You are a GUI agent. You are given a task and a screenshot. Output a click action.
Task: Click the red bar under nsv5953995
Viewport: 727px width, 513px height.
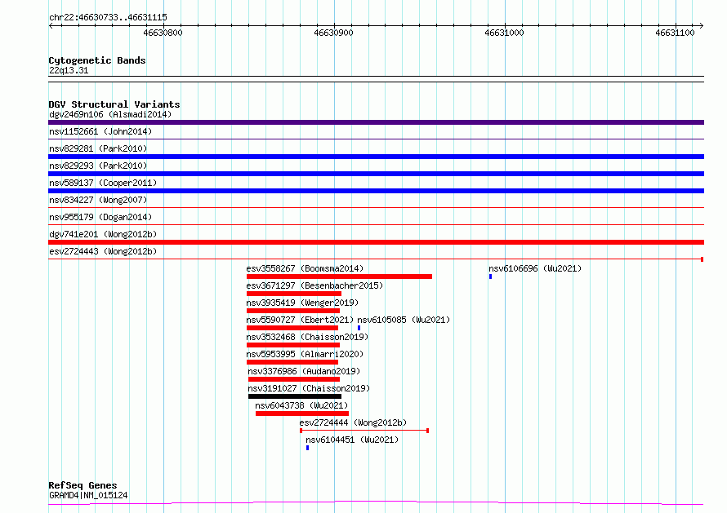(292, 362)
